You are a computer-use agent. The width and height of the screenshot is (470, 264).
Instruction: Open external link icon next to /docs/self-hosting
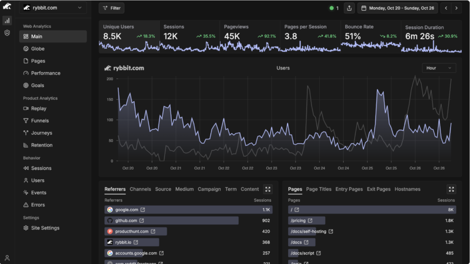coord(331,231)
